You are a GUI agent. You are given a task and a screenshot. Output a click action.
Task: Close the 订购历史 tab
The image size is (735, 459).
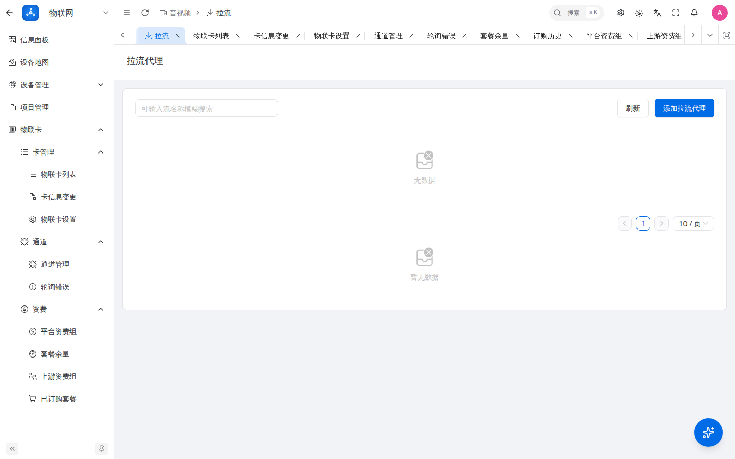(x=571, y=36)
